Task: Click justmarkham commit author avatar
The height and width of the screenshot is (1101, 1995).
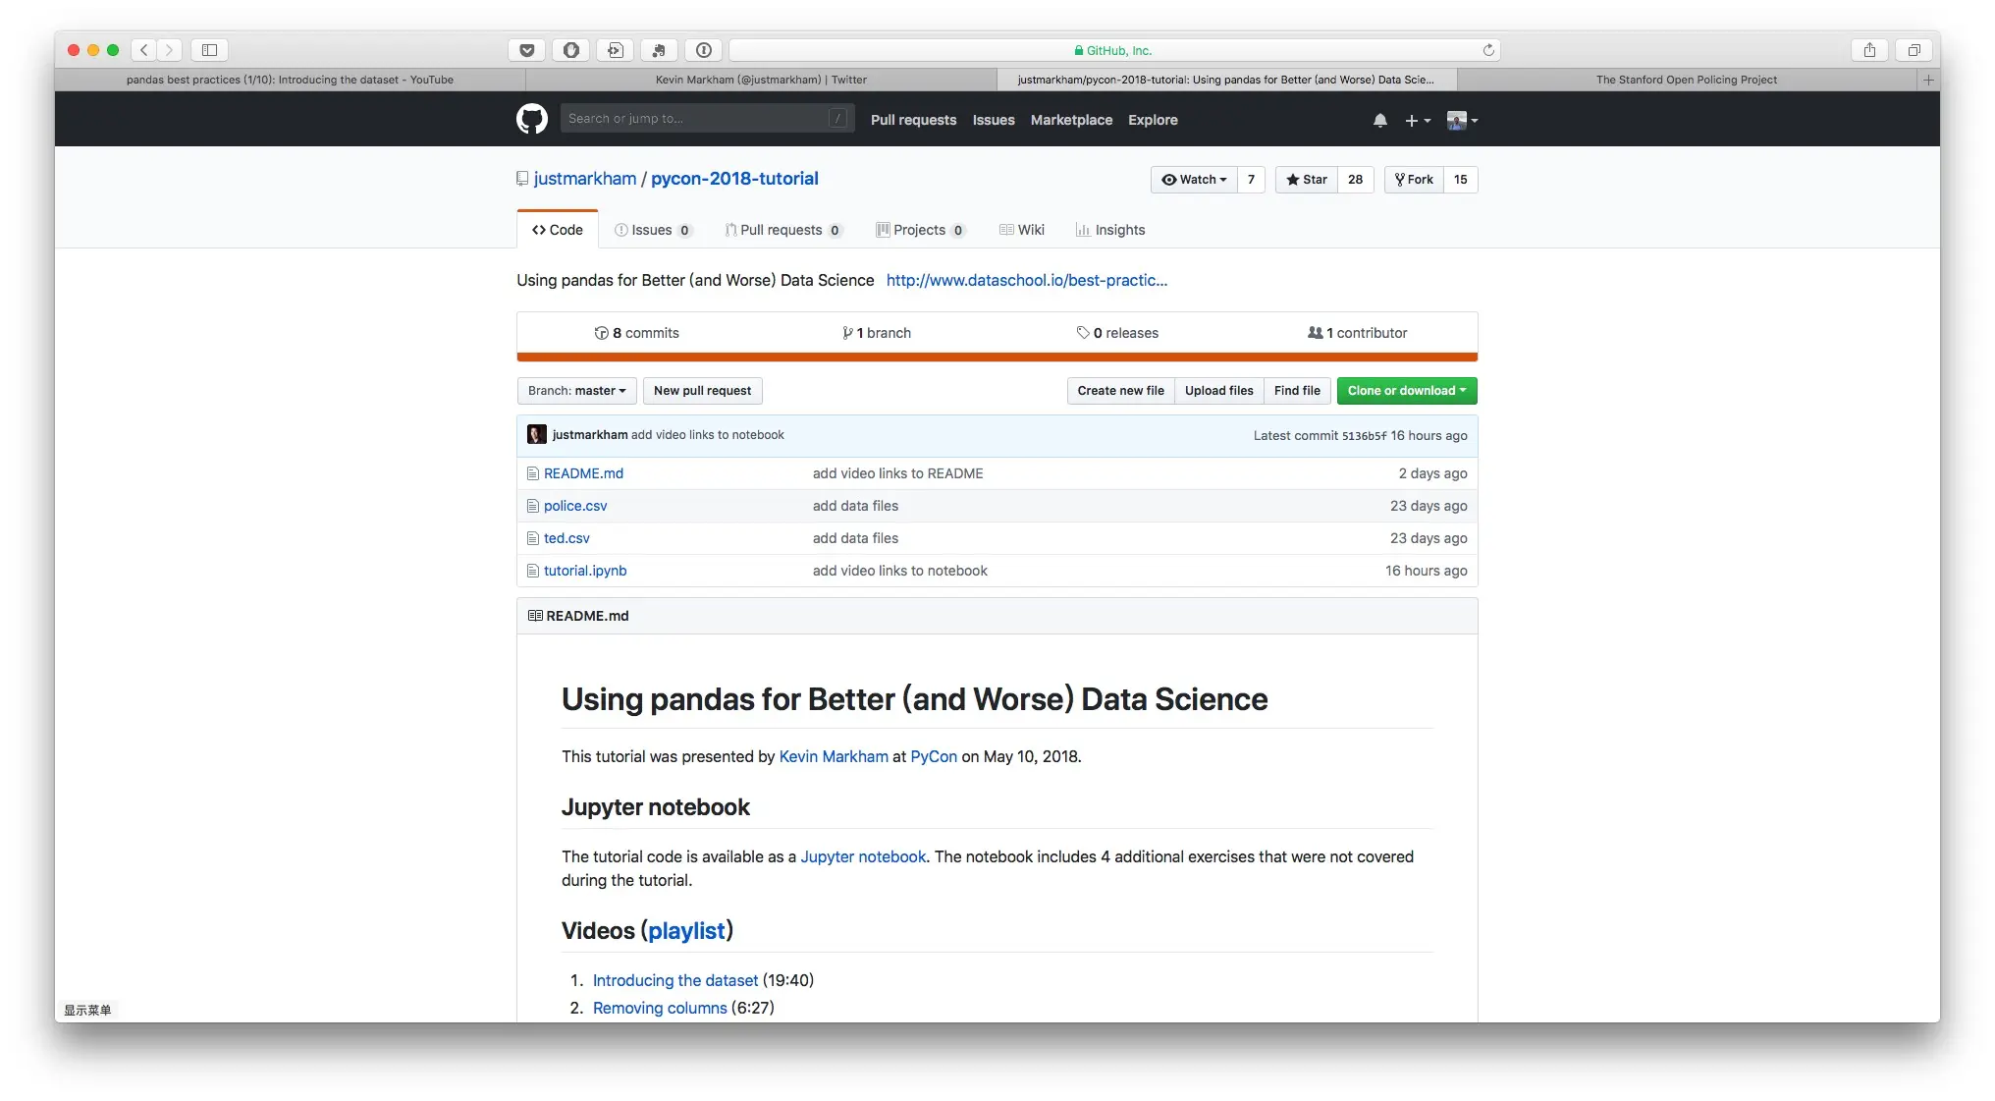Action: tap(537, 434)
